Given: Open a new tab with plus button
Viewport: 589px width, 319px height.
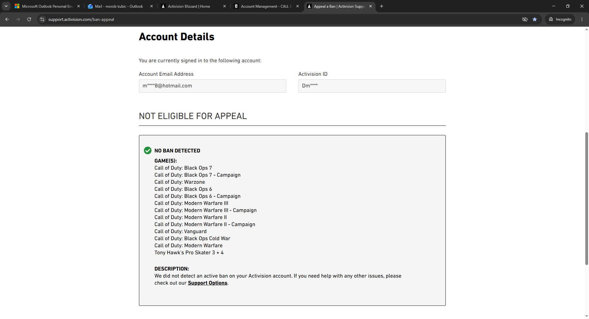Looking at the screenshot, I should [x=382, y=6].
